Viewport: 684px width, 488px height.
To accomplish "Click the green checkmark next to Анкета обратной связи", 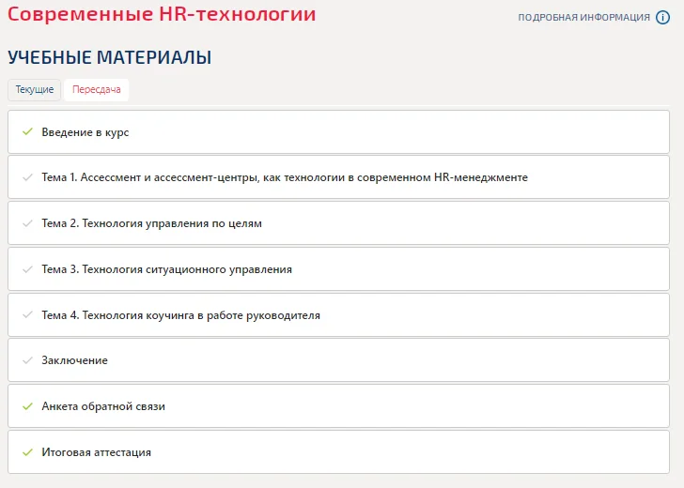I will (27, 406).
